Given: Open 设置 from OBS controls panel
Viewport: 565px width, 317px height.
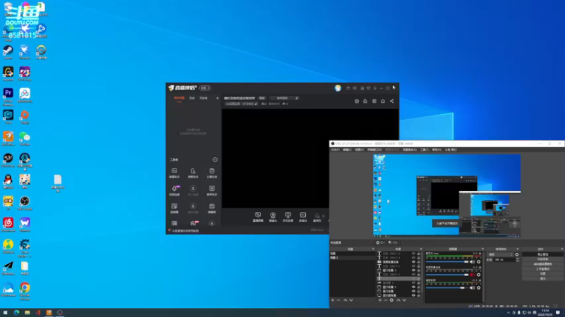Looking at the screenshot, I should [x=542, y=274].
